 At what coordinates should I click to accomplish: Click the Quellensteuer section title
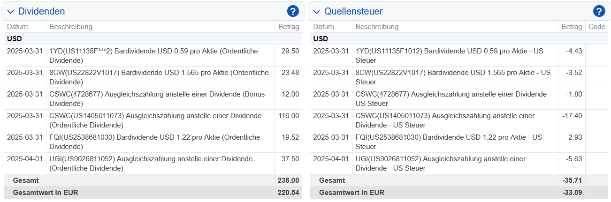(353, 11)
